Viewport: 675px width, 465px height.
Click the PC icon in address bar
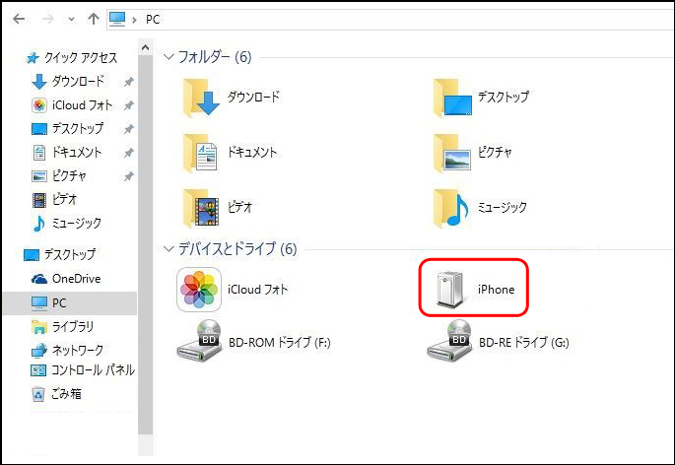pyautogui.click(x=117, y=19)
